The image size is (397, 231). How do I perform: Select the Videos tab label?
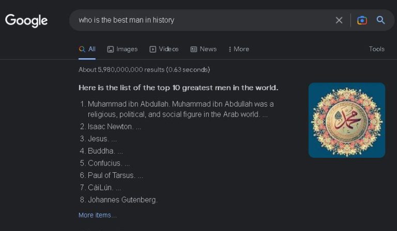click(169, 49)
